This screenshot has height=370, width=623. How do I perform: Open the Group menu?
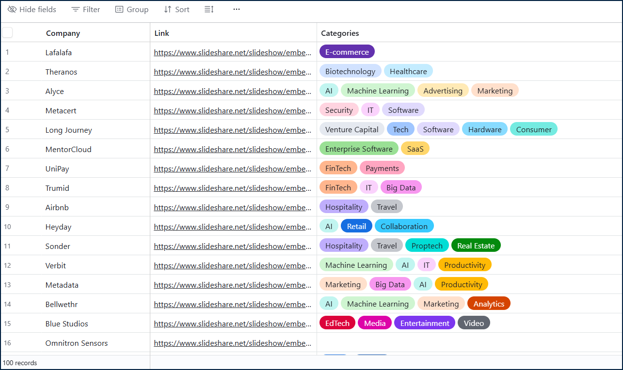132,10
